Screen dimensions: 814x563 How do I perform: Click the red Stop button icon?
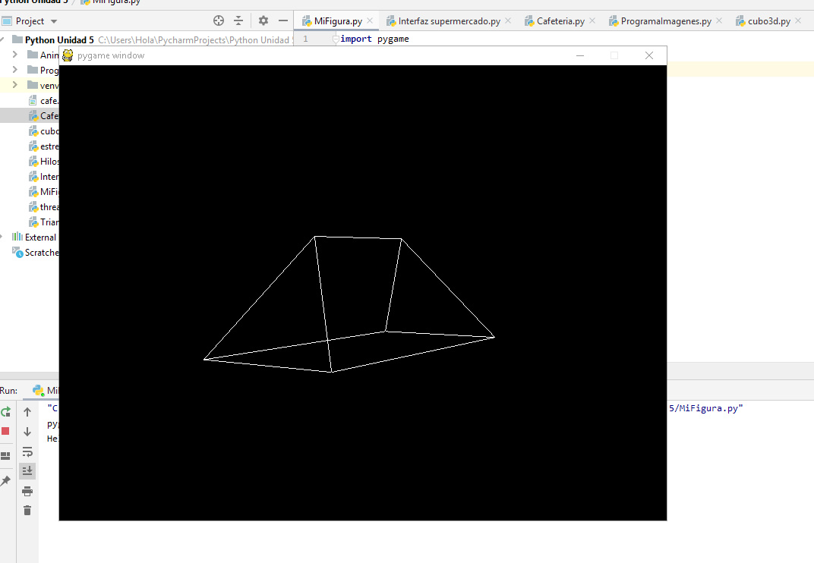[x=6, y=430]
